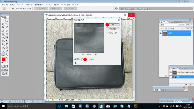Select the Clone Stamp tool
Image resolution: width=194 pixels, height=109 pixels.
[3, 34]
